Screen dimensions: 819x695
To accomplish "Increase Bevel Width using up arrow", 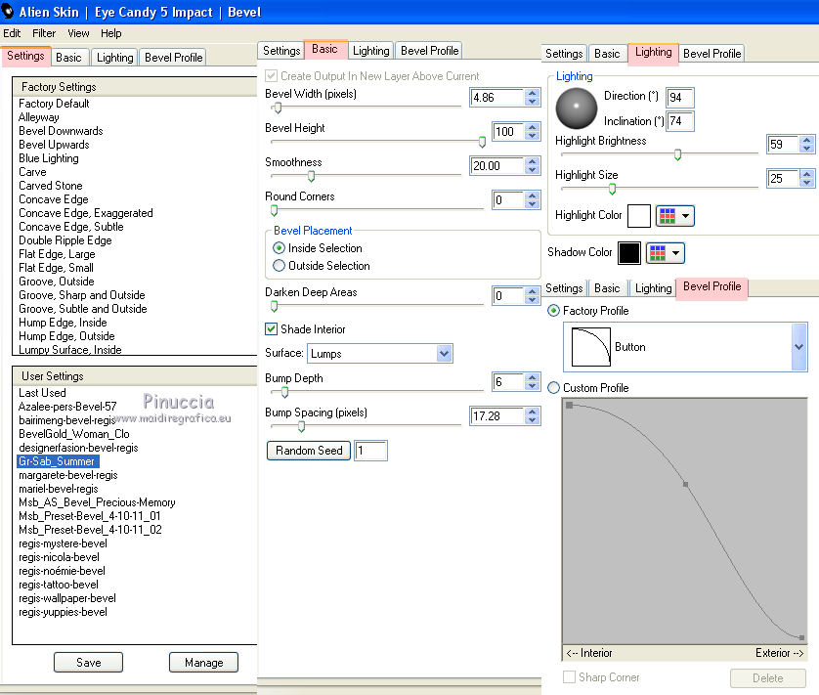I will [x=532, y=93].
